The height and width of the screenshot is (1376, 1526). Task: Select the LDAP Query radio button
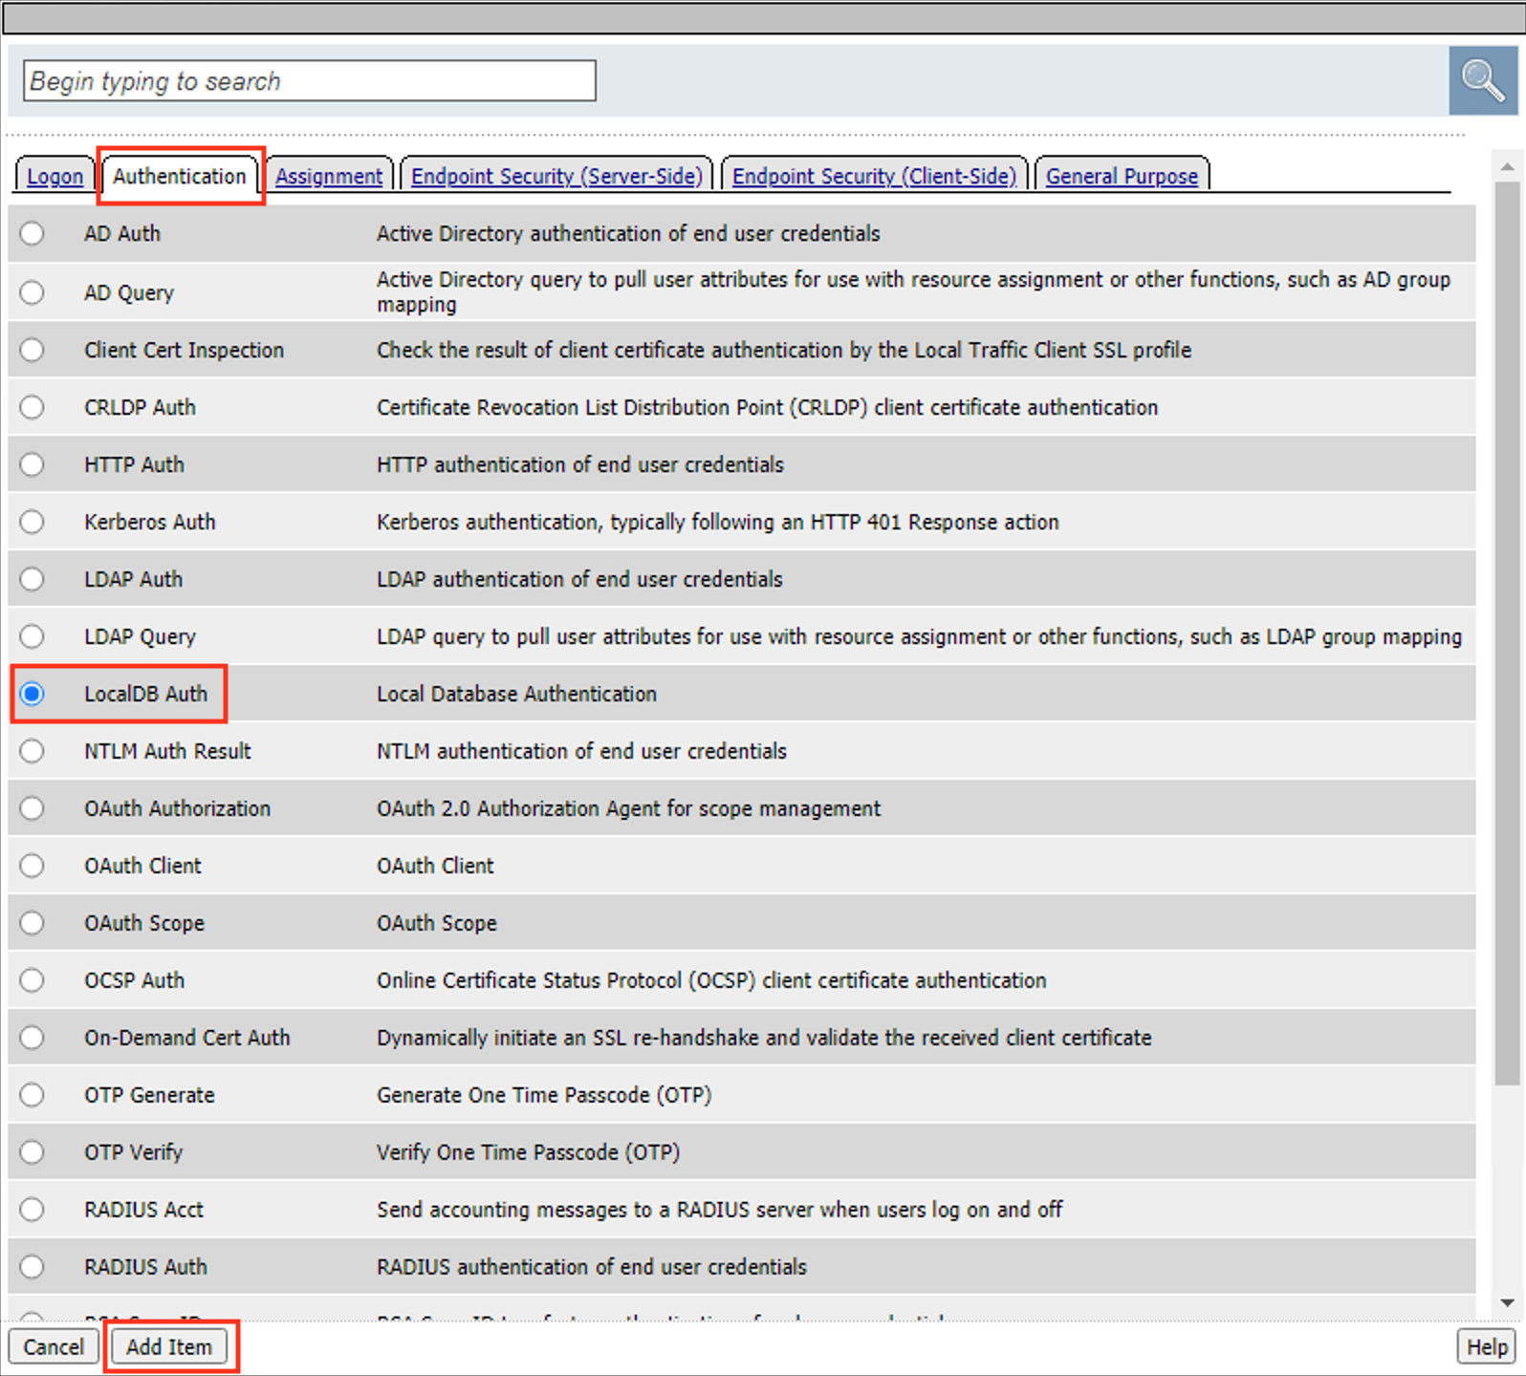33,636
